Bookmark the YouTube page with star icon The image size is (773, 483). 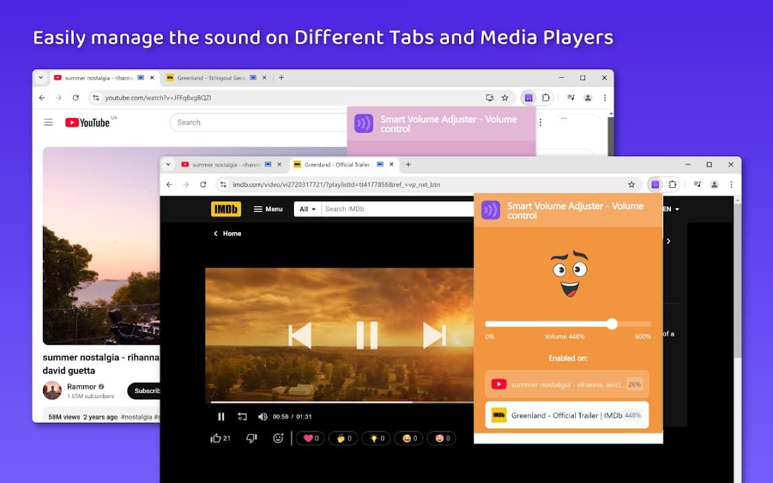point(505,97)
